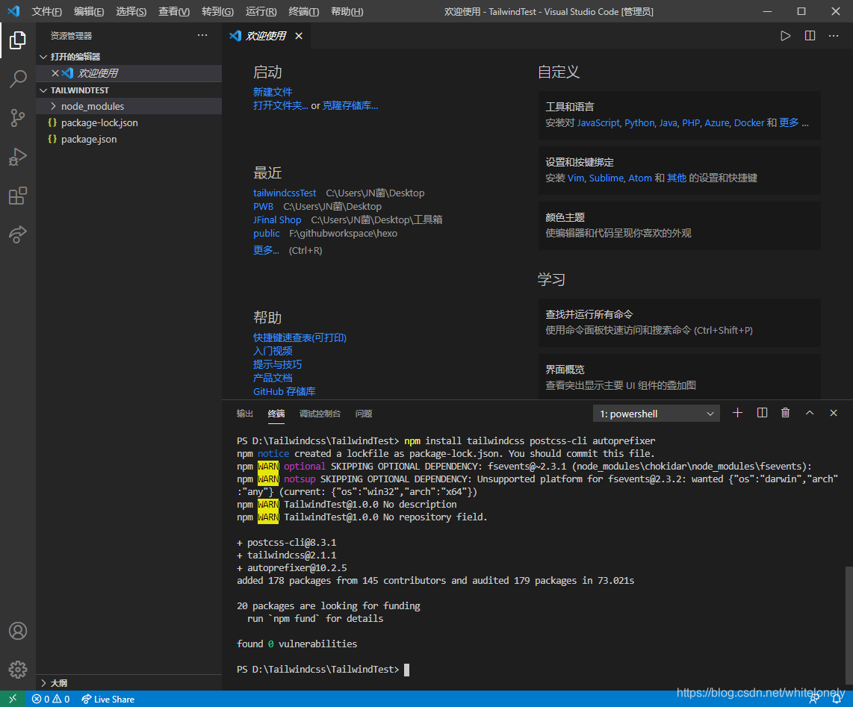Click Live Share in the status bar
Screen dimensions: 853x707
108,699
